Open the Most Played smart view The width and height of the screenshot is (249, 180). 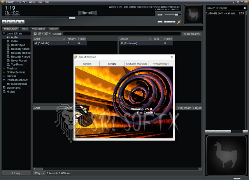[x=18, y=45]
